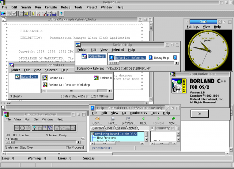Click the blue 010 trace-into instruction icon

click(x=49, y=14)
